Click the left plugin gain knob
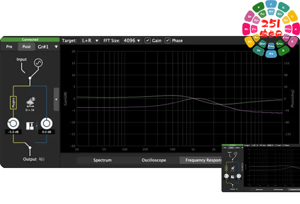 pos(13,124)
